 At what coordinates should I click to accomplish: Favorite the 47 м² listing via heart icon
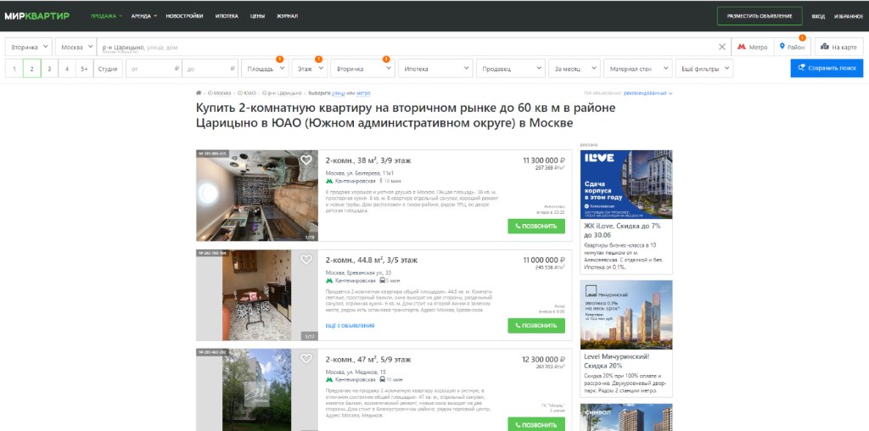[306, 358]
